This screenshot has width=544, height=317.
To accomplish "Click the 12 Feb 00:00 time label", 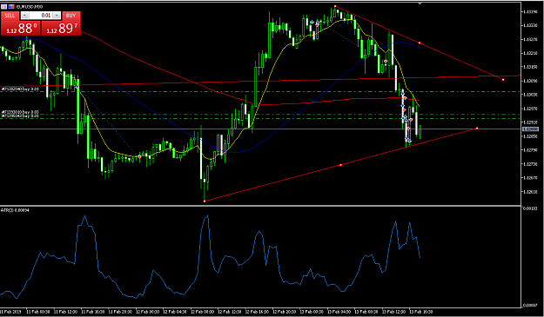I will pos(148,312).
